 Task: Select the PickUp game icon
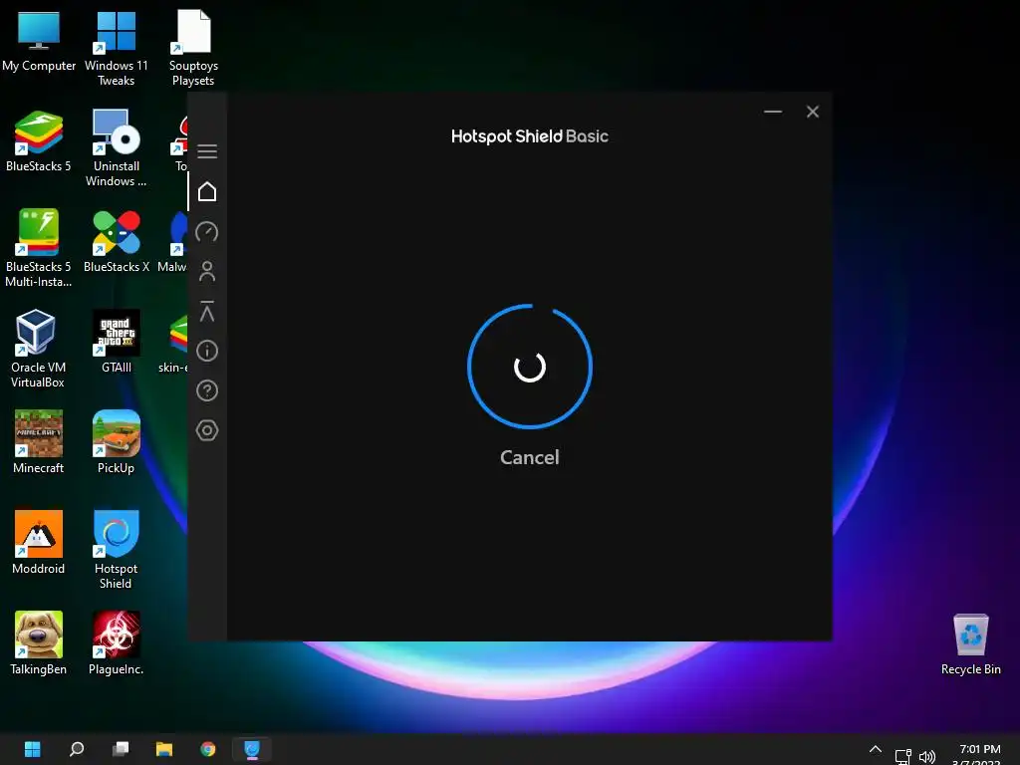point(117,442)
